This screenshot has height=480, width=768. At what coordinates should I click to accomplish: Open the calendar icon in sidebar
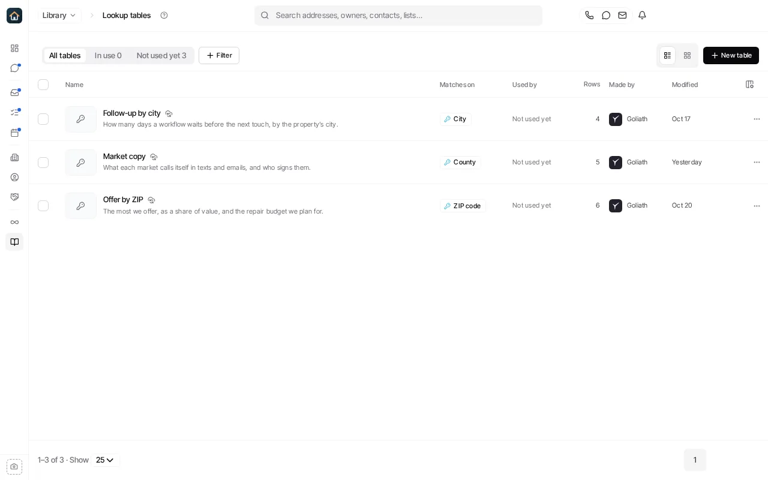point(14,133)
